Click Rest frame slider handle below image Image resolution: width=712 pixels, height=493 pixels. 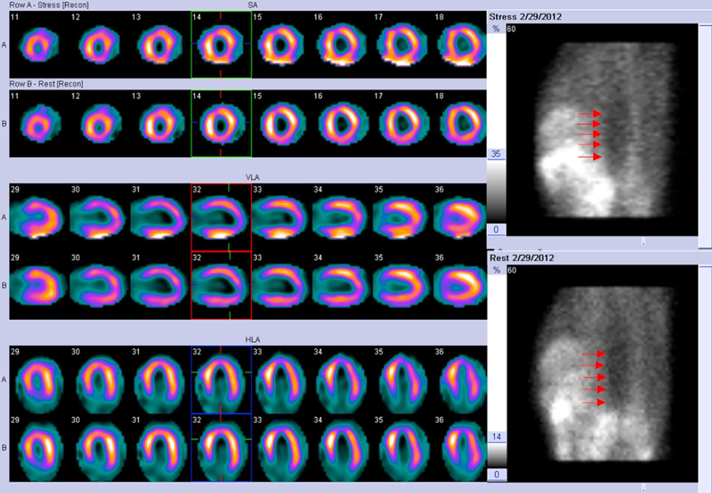click(x=643, y=487)
